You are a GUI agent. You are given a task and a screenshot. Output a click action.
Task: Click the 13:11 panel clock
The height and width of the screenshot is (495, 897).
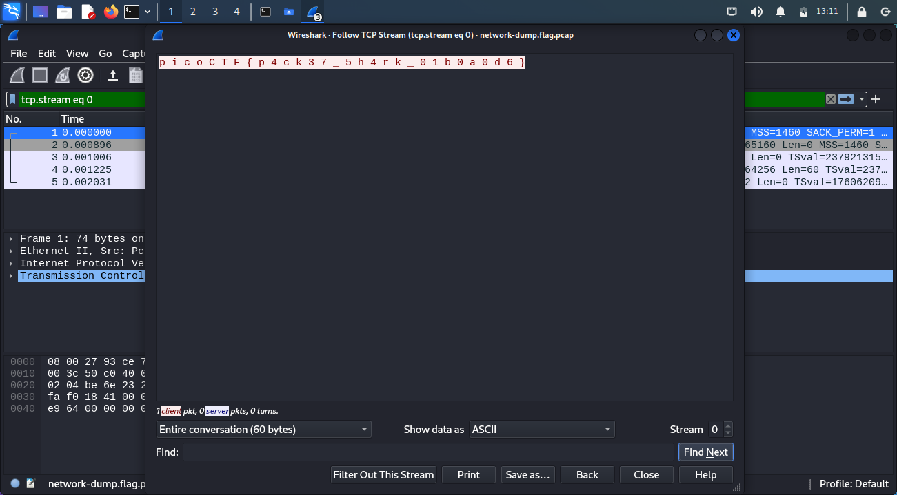[827, 12]
